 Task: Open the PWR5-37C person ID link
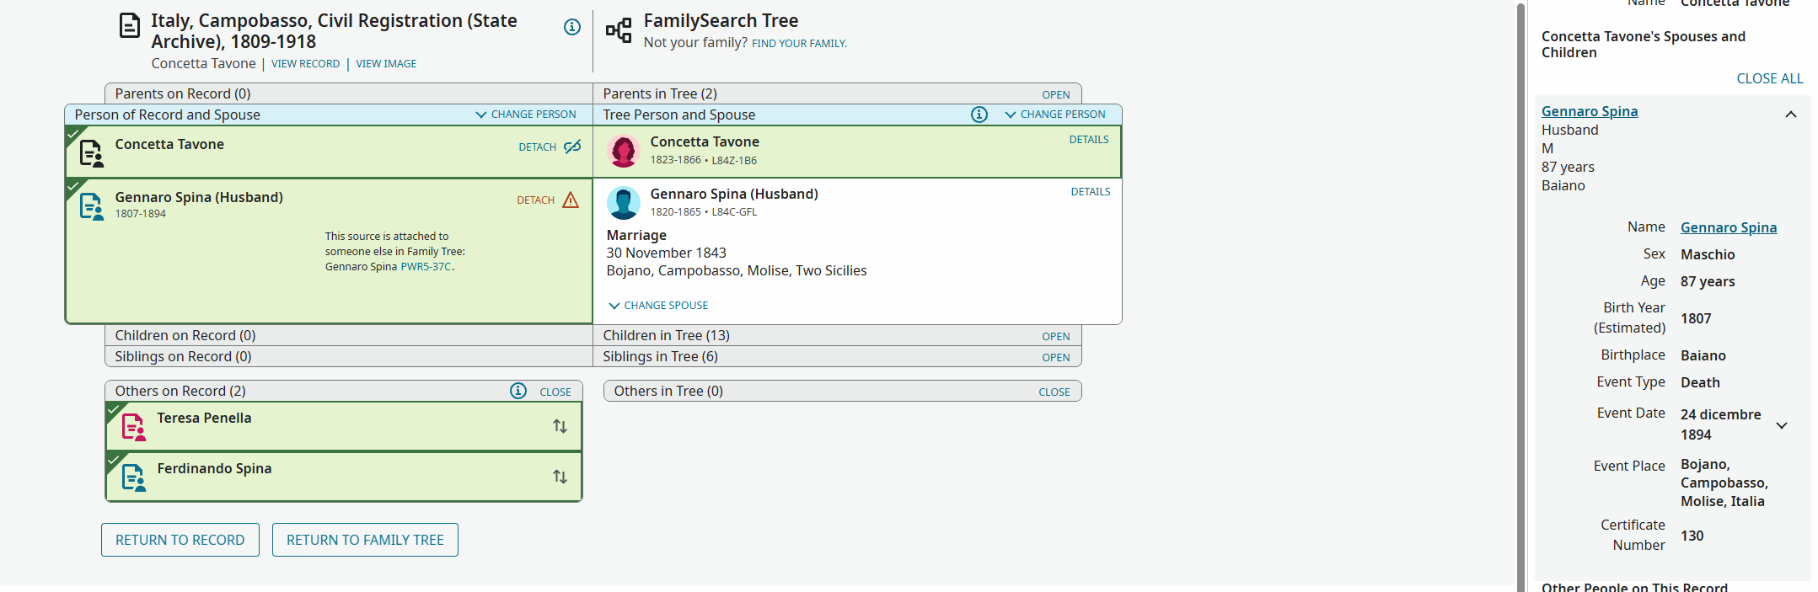pos(426,267)
